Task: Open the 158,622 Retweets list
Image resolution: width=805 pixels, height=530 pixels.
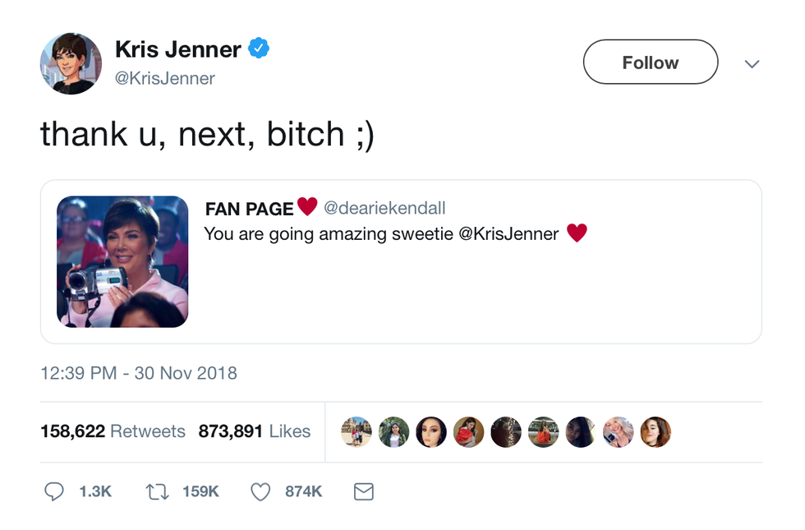Action: (113, 431)
